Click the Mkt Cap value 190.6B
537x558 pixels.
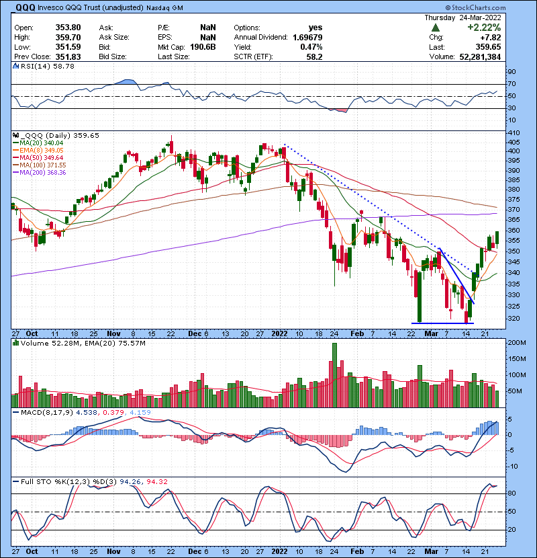(203, 47)
